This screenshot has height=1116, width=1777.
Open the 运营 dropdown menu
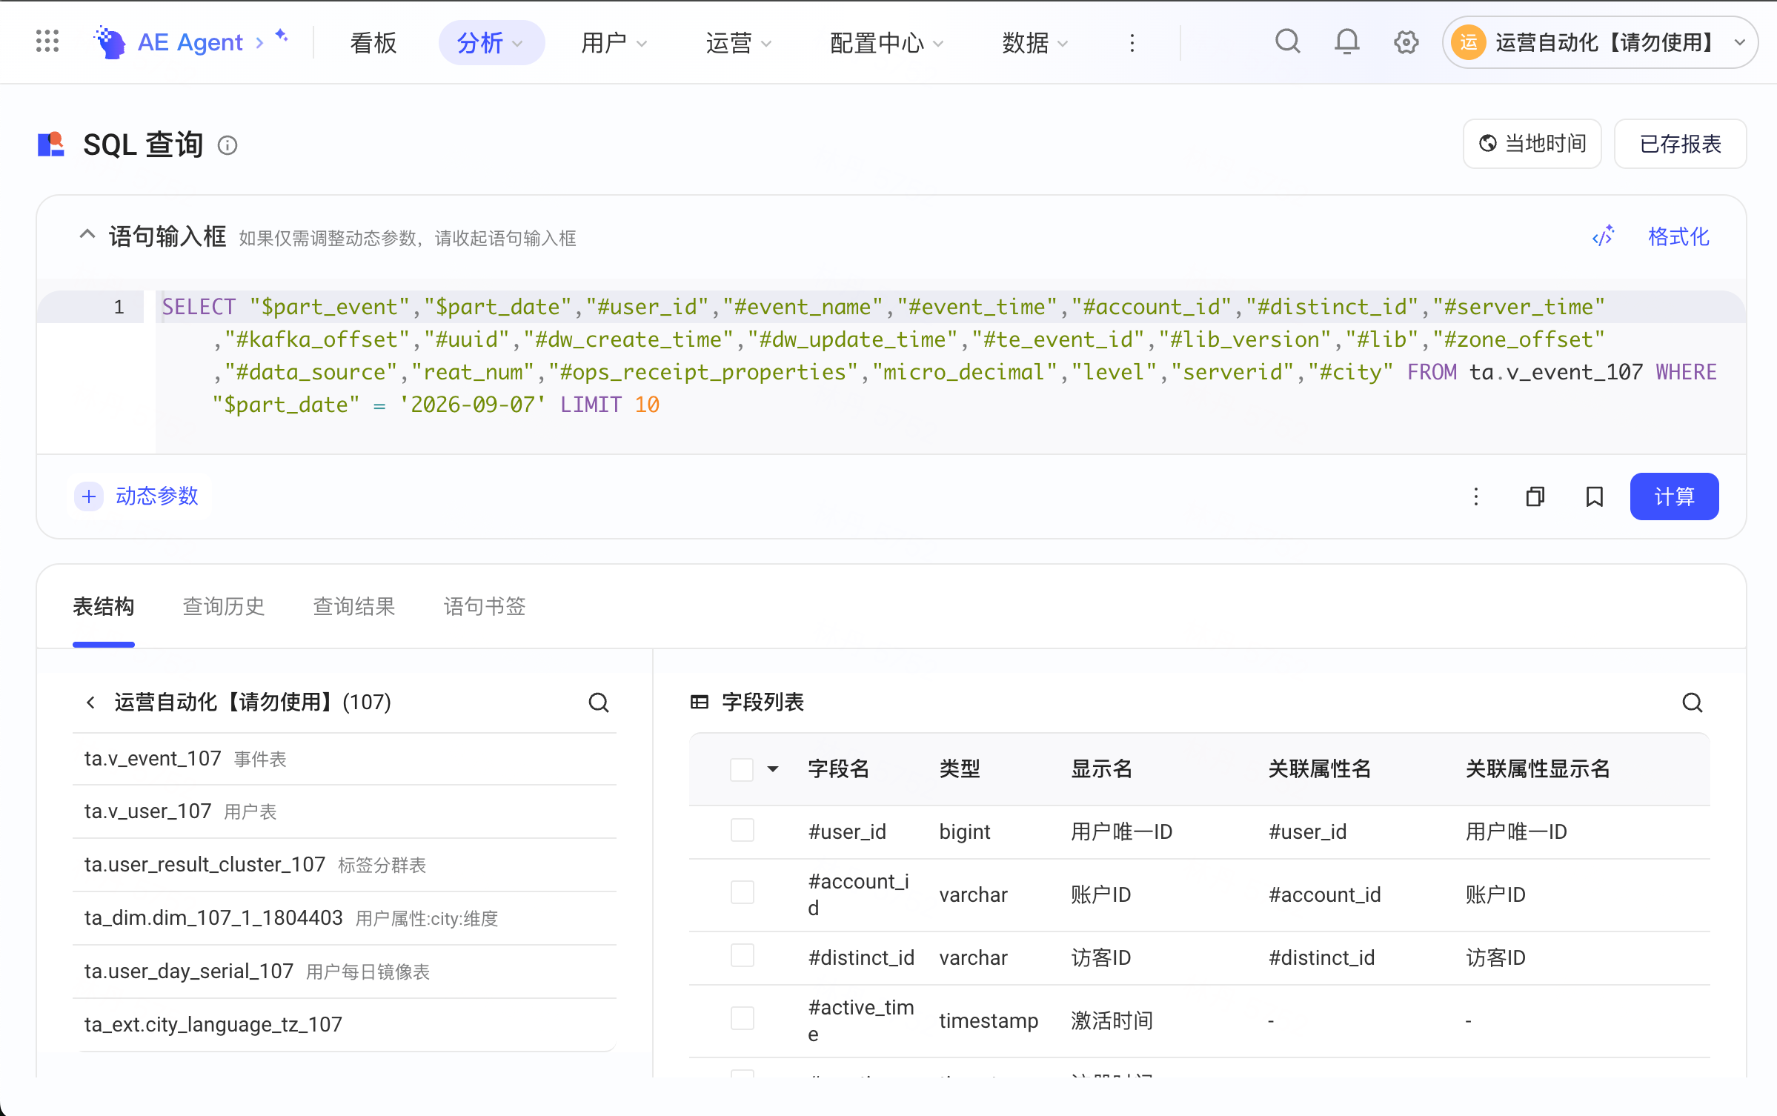click(x=738, y=43)
